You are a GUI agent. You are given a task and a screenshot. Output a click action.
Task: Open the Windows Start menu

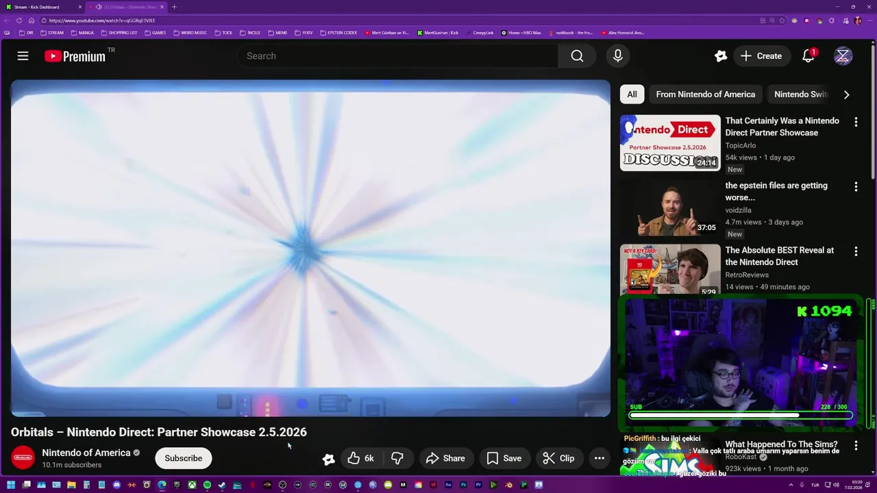(x=11, y=485)
